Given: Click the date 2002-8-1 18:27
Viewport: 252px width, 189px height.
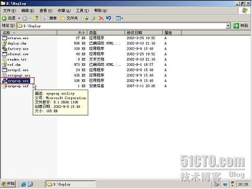Looking at the screenshot, I should tap(140, 65).
